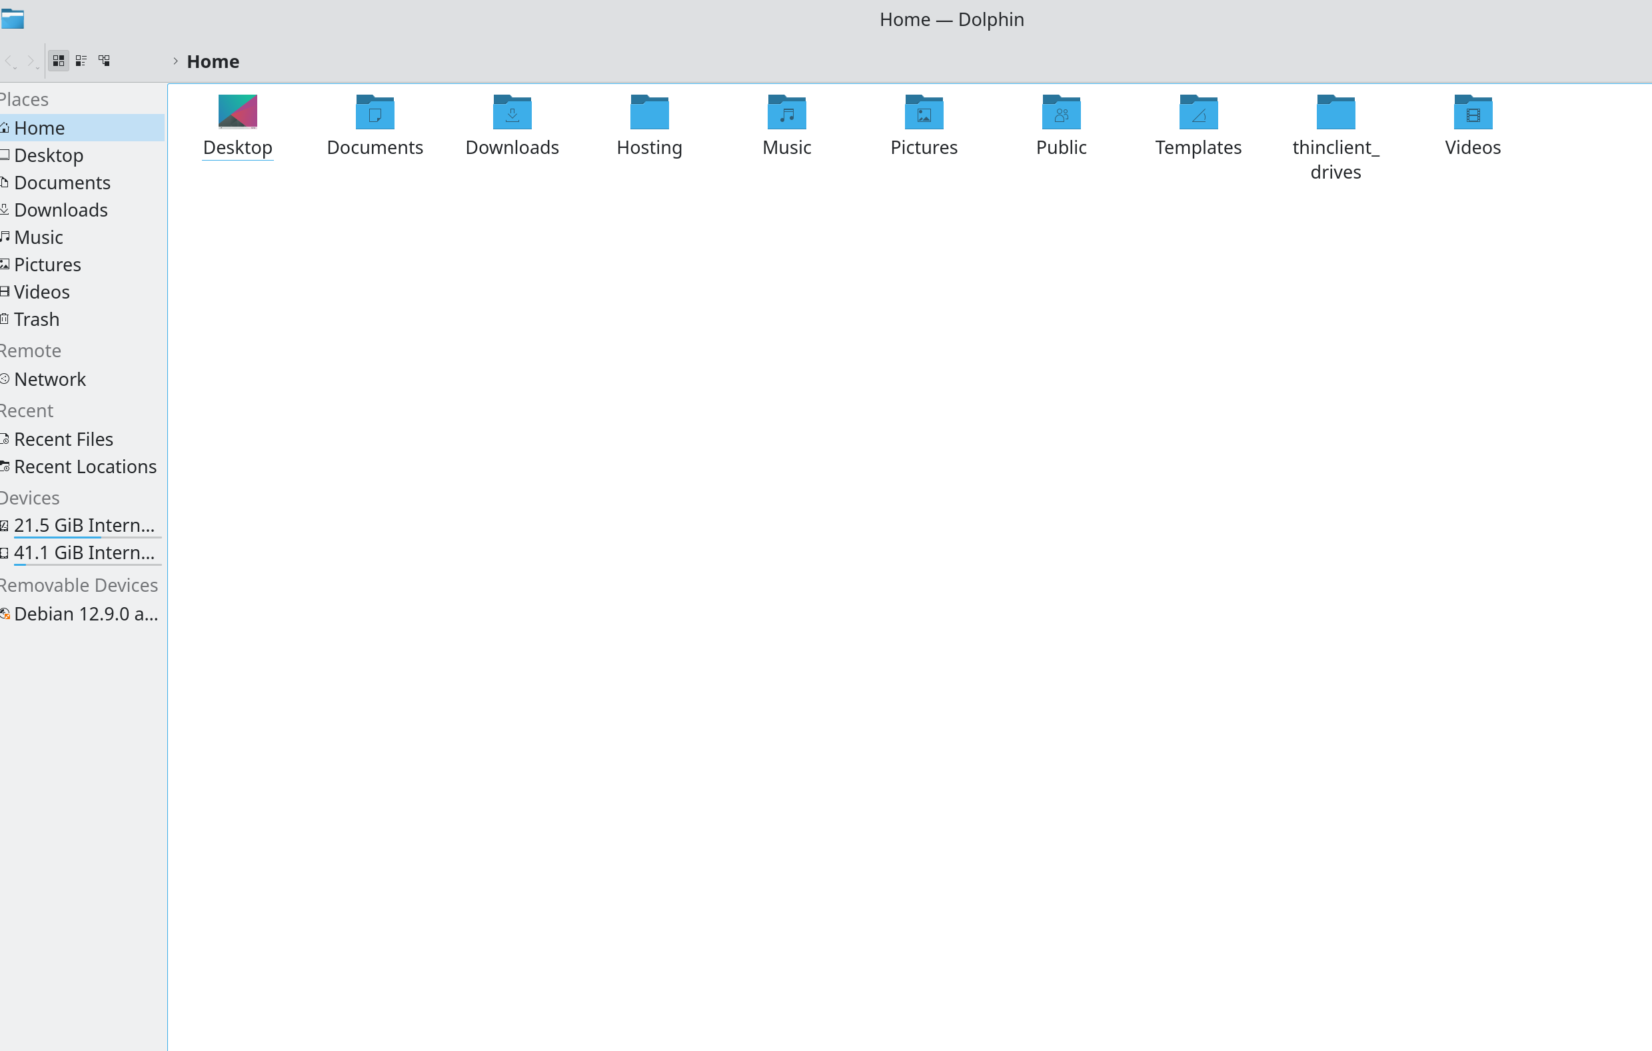Open the thinclient_drives folder icon
The image size is (1652, 1051).
(x=1335, y=112)
